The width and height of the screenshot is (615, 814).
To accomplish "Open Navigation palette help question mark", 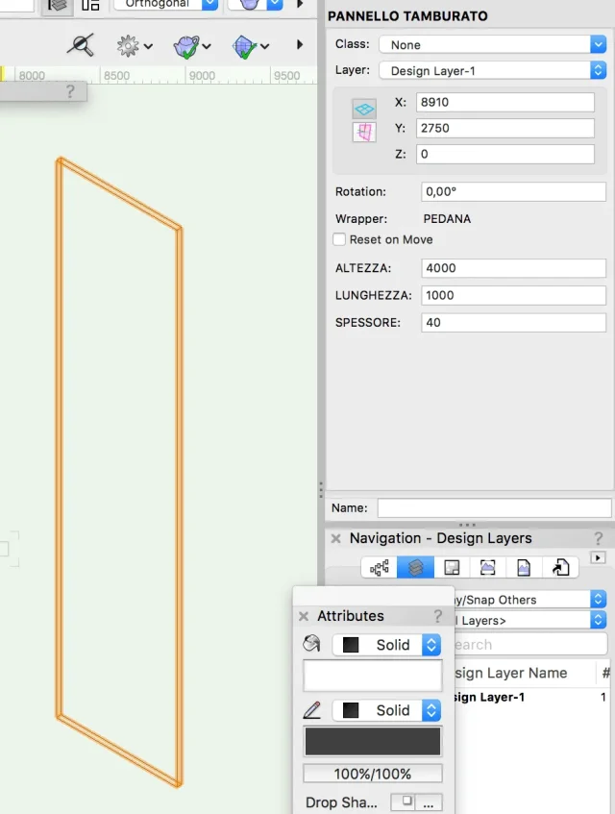I will (x=598, y=538).
